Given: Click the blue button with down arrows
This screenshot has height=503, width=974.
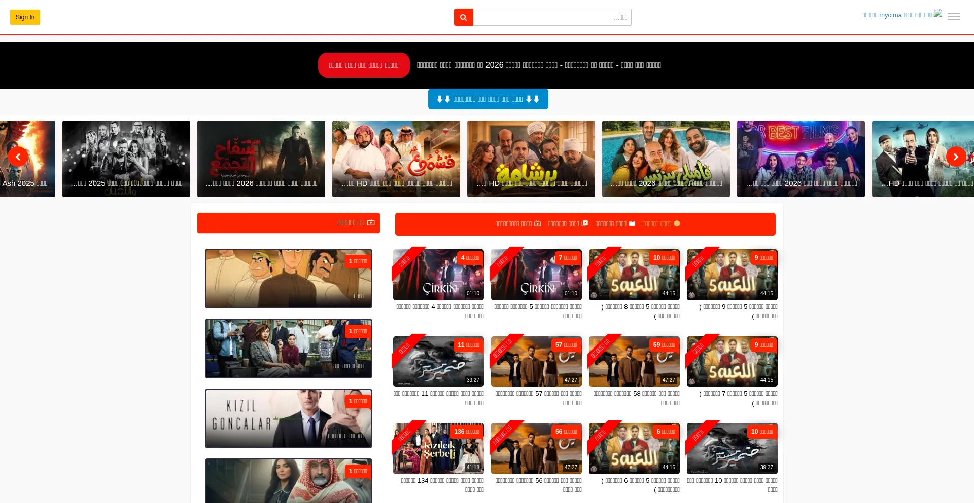Looking at the screenshot, I should [x=488, y=99].
